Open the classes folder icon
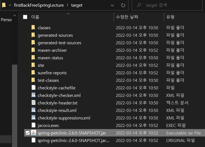Screen dimensions: 205x147 click(33, 28)
